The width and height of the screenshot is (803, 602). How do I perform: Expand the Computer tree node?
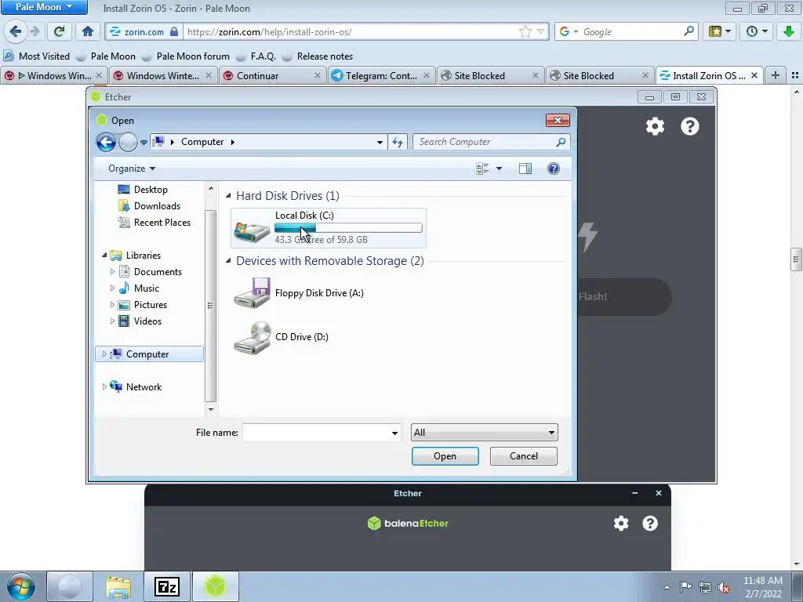[104, 354]
